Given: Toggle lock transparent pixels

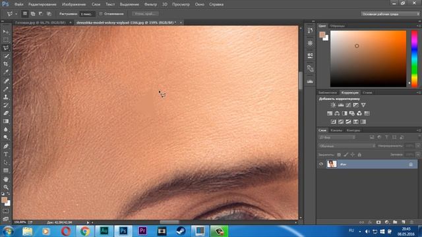Looking at the screenshot, I should (x=339, y=155).
